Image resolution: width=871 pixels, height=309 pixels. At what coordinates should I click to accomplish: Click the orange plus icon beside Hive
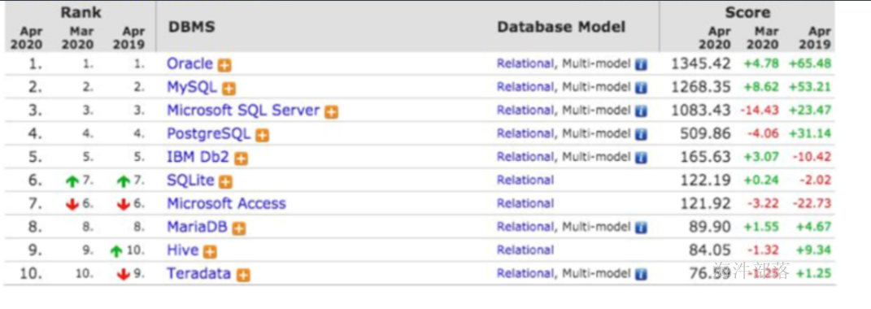tap(210, 252)
